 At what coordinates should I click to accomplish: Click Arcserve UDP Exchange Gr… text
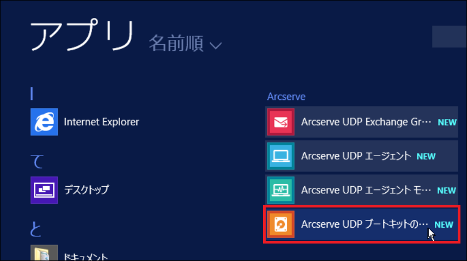point(366,122)
